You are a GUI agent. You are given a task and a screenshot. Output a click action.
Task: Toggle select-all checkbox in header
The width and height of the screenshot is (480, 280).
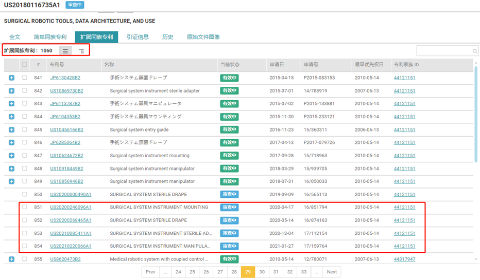[24, 65]
